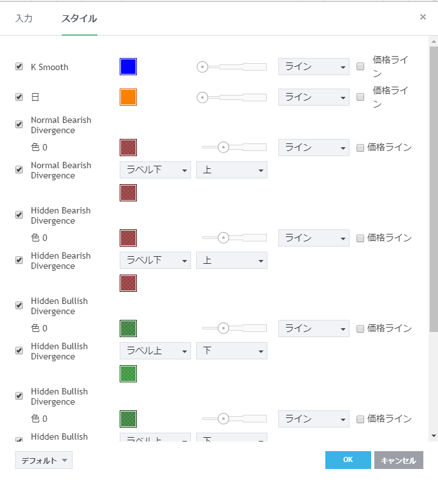Enable 価格ライン for the 日 plot
Image resolution: width=438 pixels, height=483 pixels.
pyautogui.click(x=360, y=97)
